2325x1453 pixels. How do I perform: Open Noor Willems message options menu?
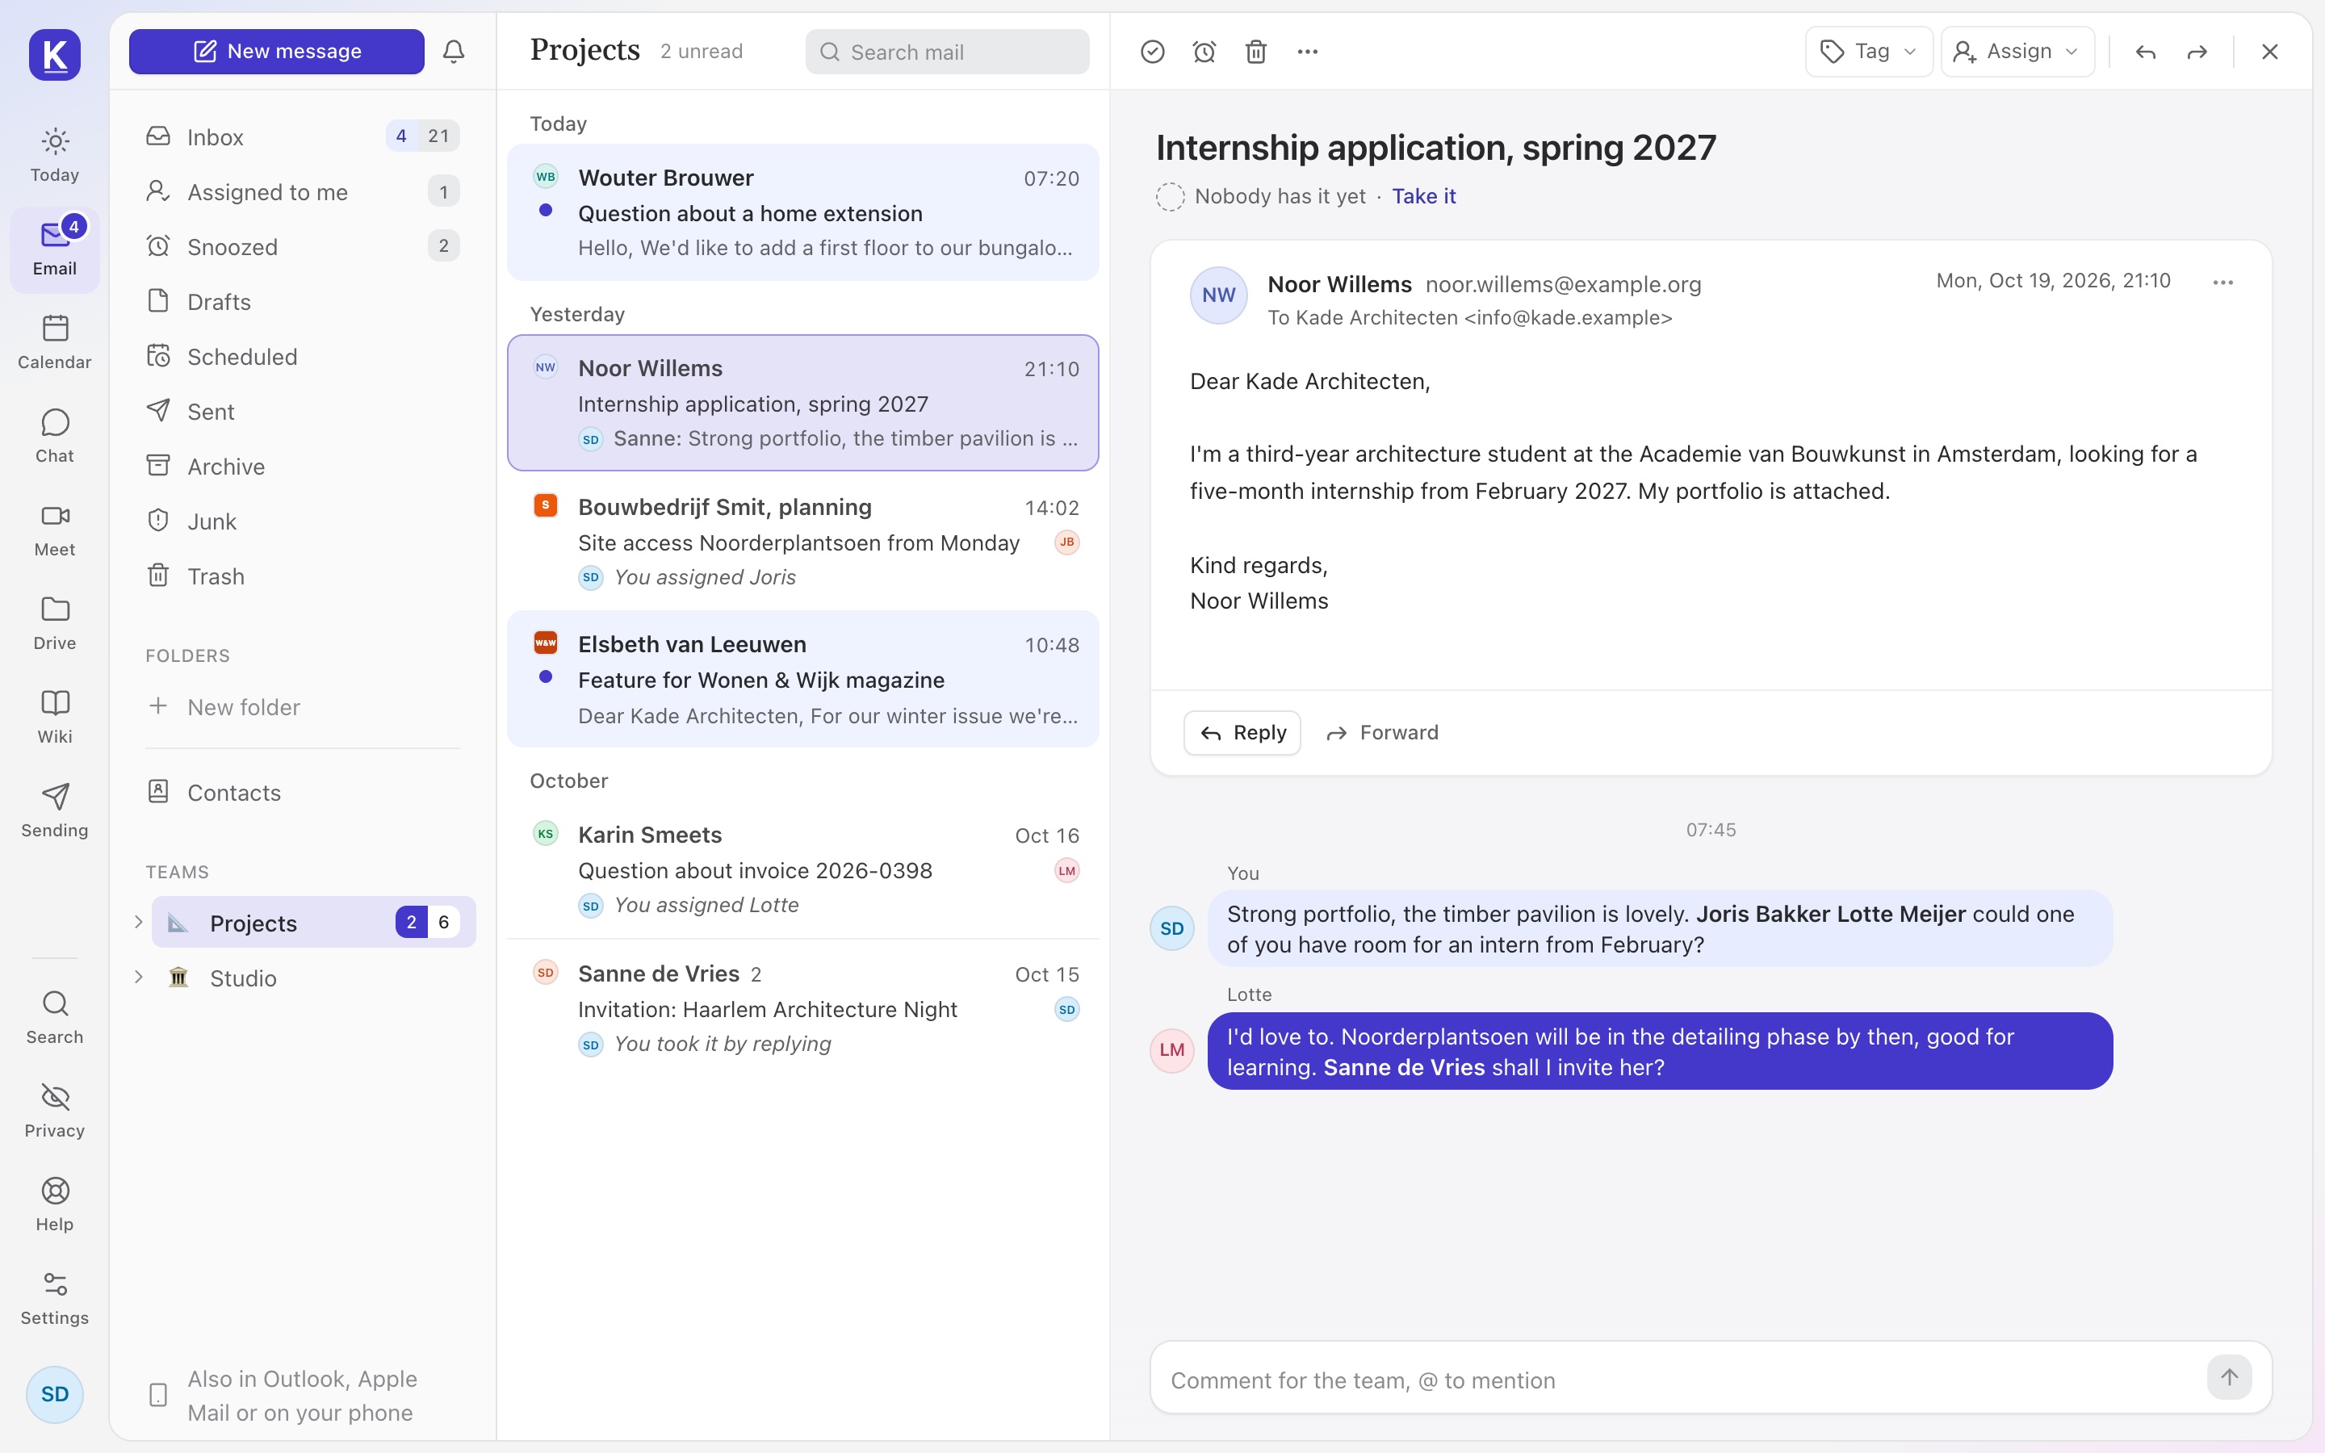pyautogui.click(x=2222, y=282)
